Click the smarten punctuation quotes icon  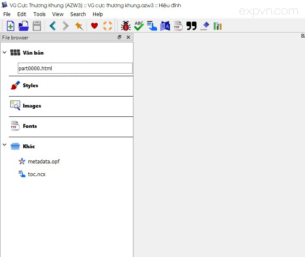(191, 26)
